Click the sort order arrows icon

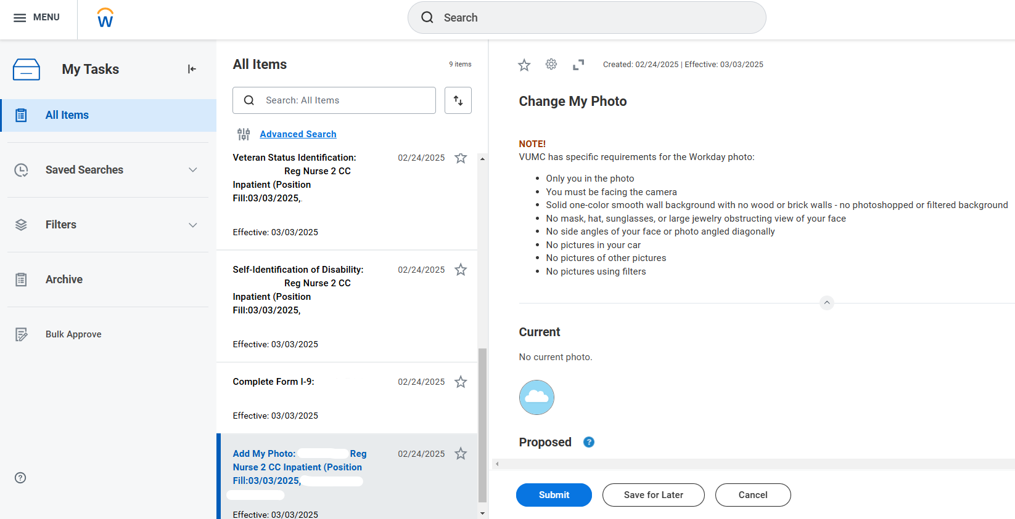coord(458,100)
